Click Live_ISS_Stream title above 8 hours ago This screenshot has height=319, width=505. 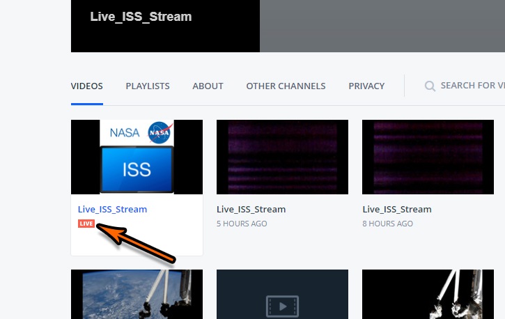click(x=397, y=209)
